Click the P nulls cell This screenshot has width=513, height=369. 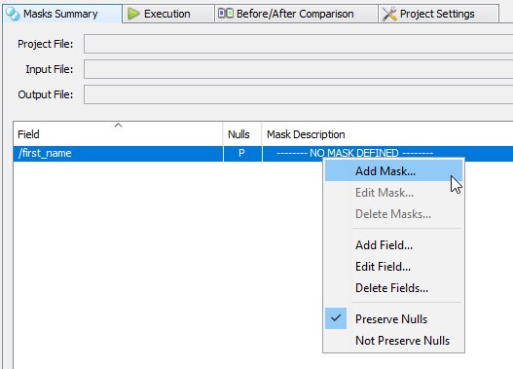tap(242, 154)
